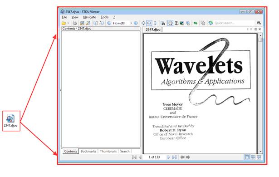Expand the Open folder dropdown arrow
279x177 pixels.
68,23
